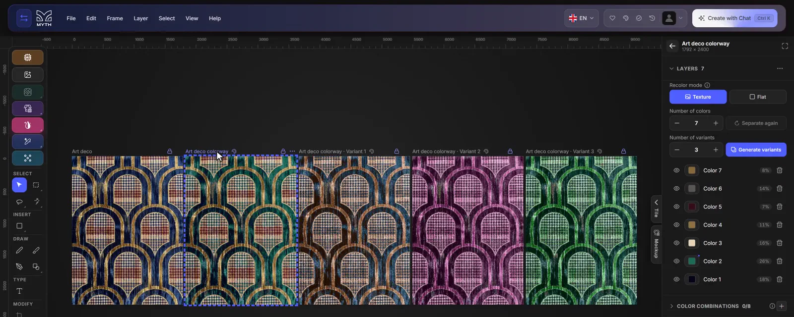Click Generate variants button

pyautogui.click(x=756, y=150)
